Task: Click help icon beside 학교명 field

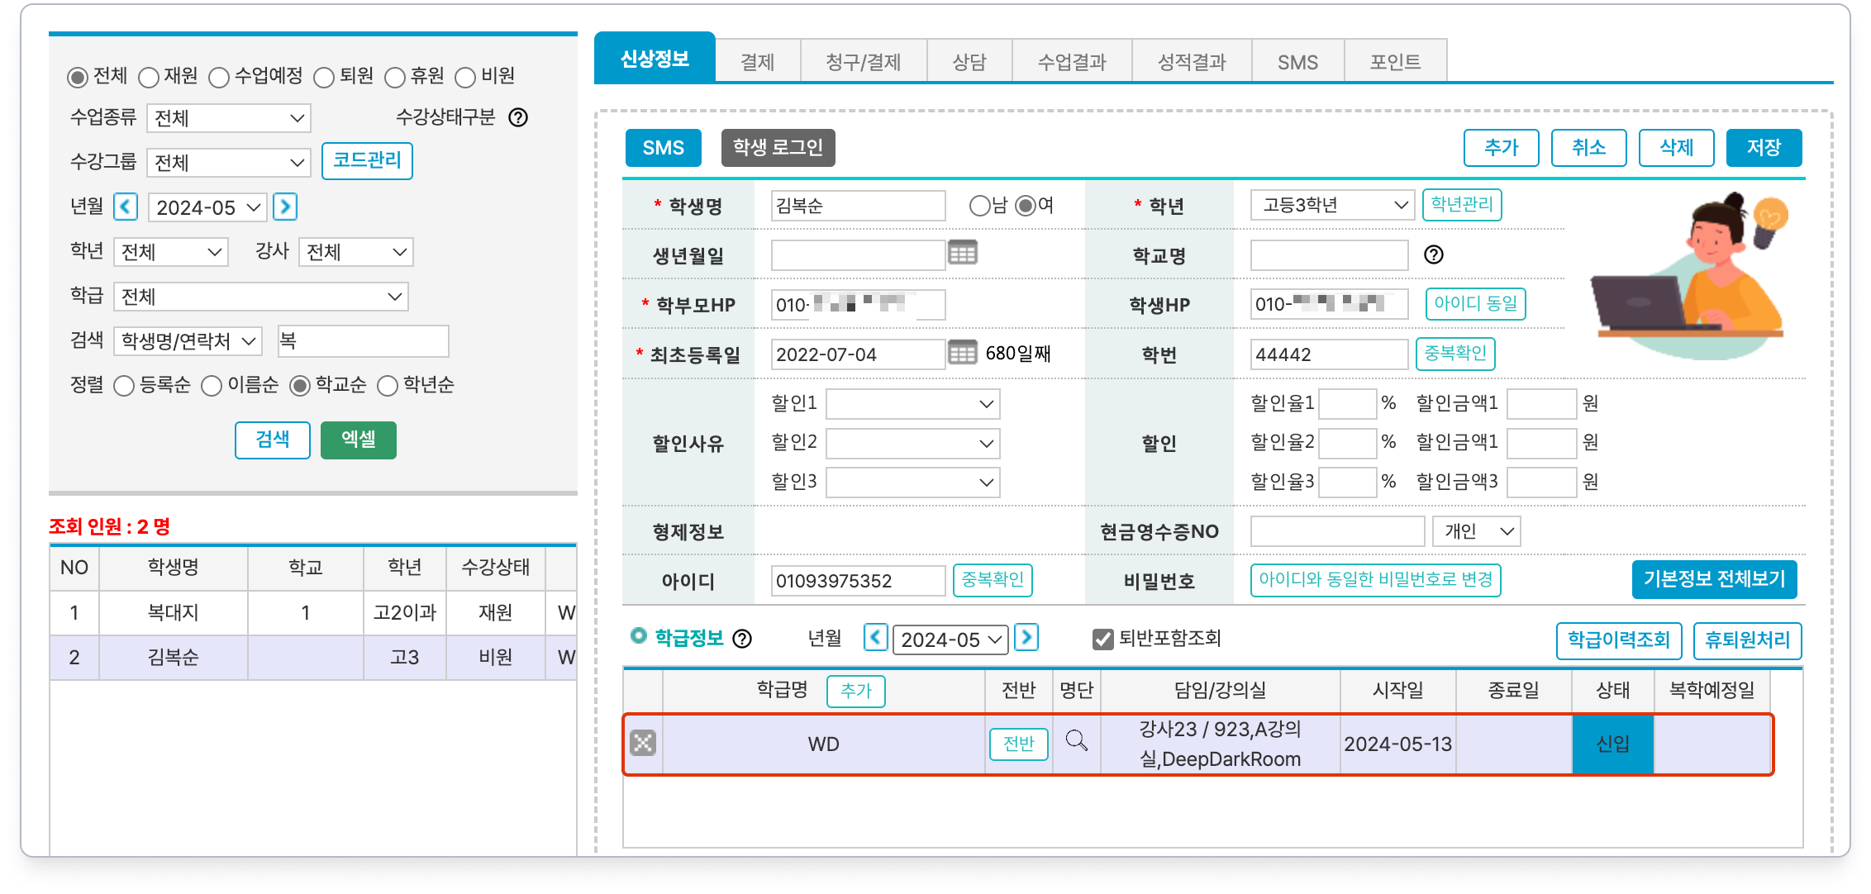Action: [x=1434, y=254]
